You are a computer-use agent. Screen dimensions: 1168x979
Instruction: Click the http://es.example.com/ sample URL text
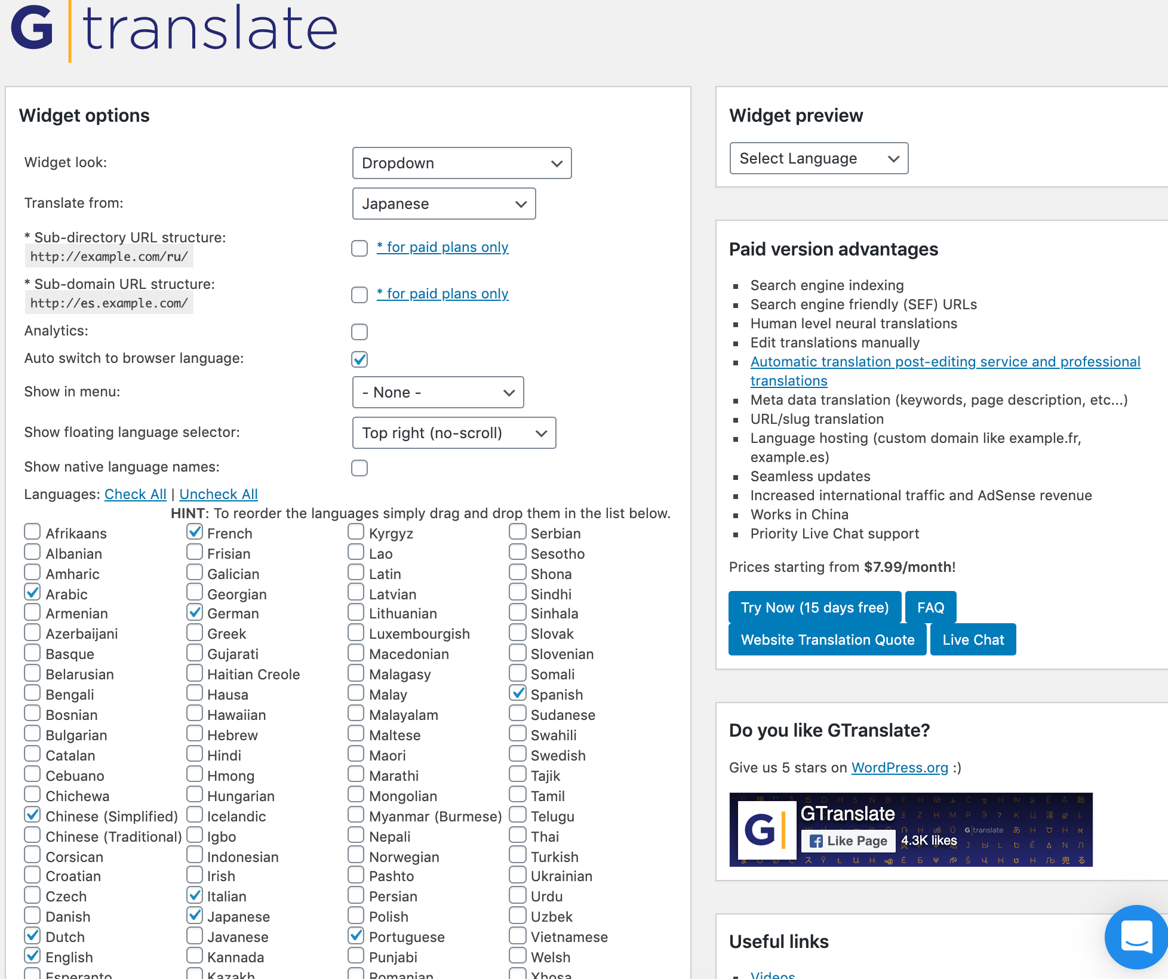109,303
